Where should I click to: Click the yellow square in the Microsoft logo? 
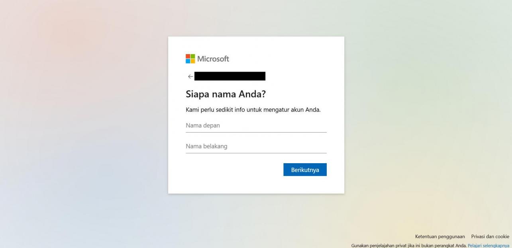(192, 61)
